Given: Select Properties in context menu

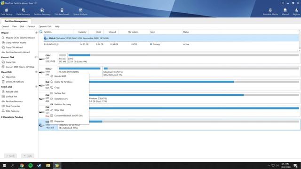Looking at the screenshot, I should point(69,121).
